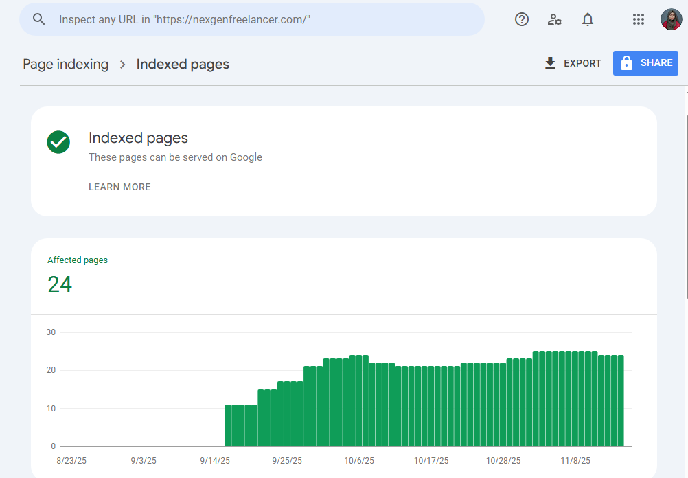This screenshot has height=478, width=688.
Task: Open the LEARN MORE link
Action: pyautogui.click(x=119, y=187)
